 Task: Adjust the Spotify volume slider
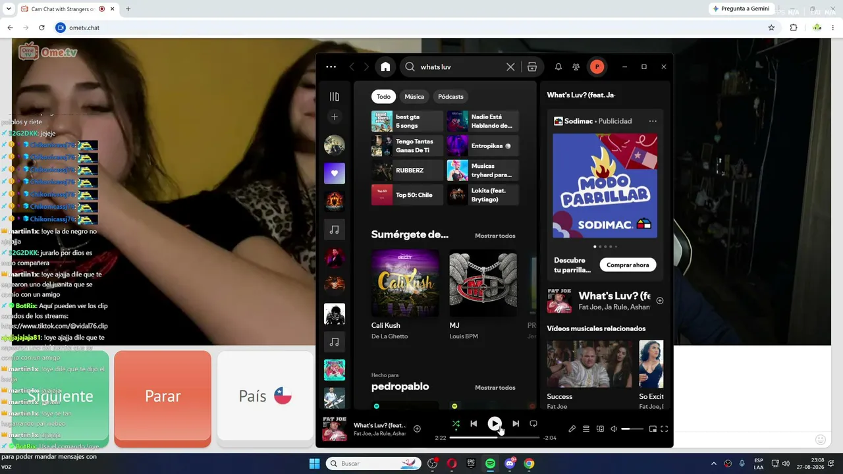coord(632,429)
